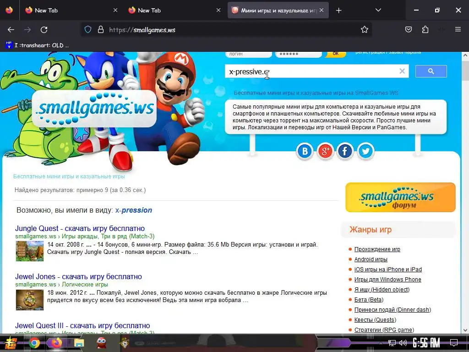Open Игры для Windows Phone link
This screenshot has width=469, height=352.
[387, 280]
